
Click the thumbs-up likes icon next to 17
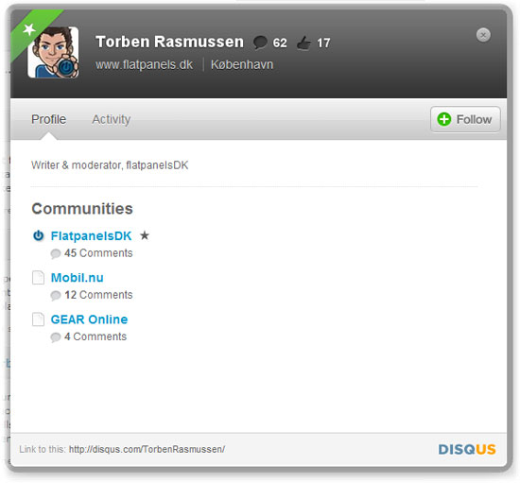click(x=303, y=43)
